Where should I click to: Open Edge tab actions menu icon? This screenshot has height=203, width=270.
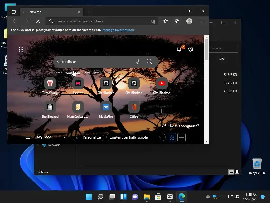pos(14,12)
